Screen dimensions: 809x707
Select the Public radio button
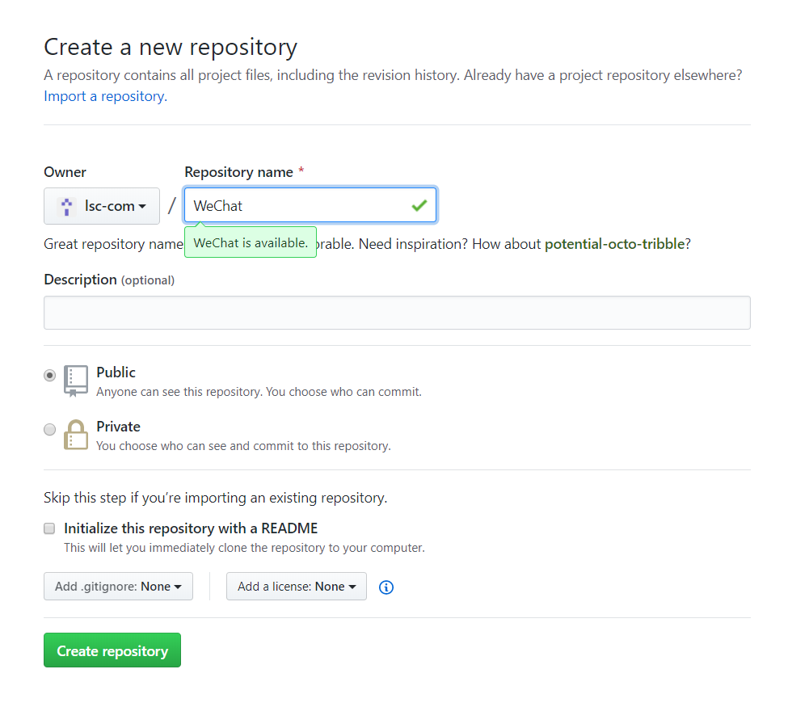click(x=49, y=375)
